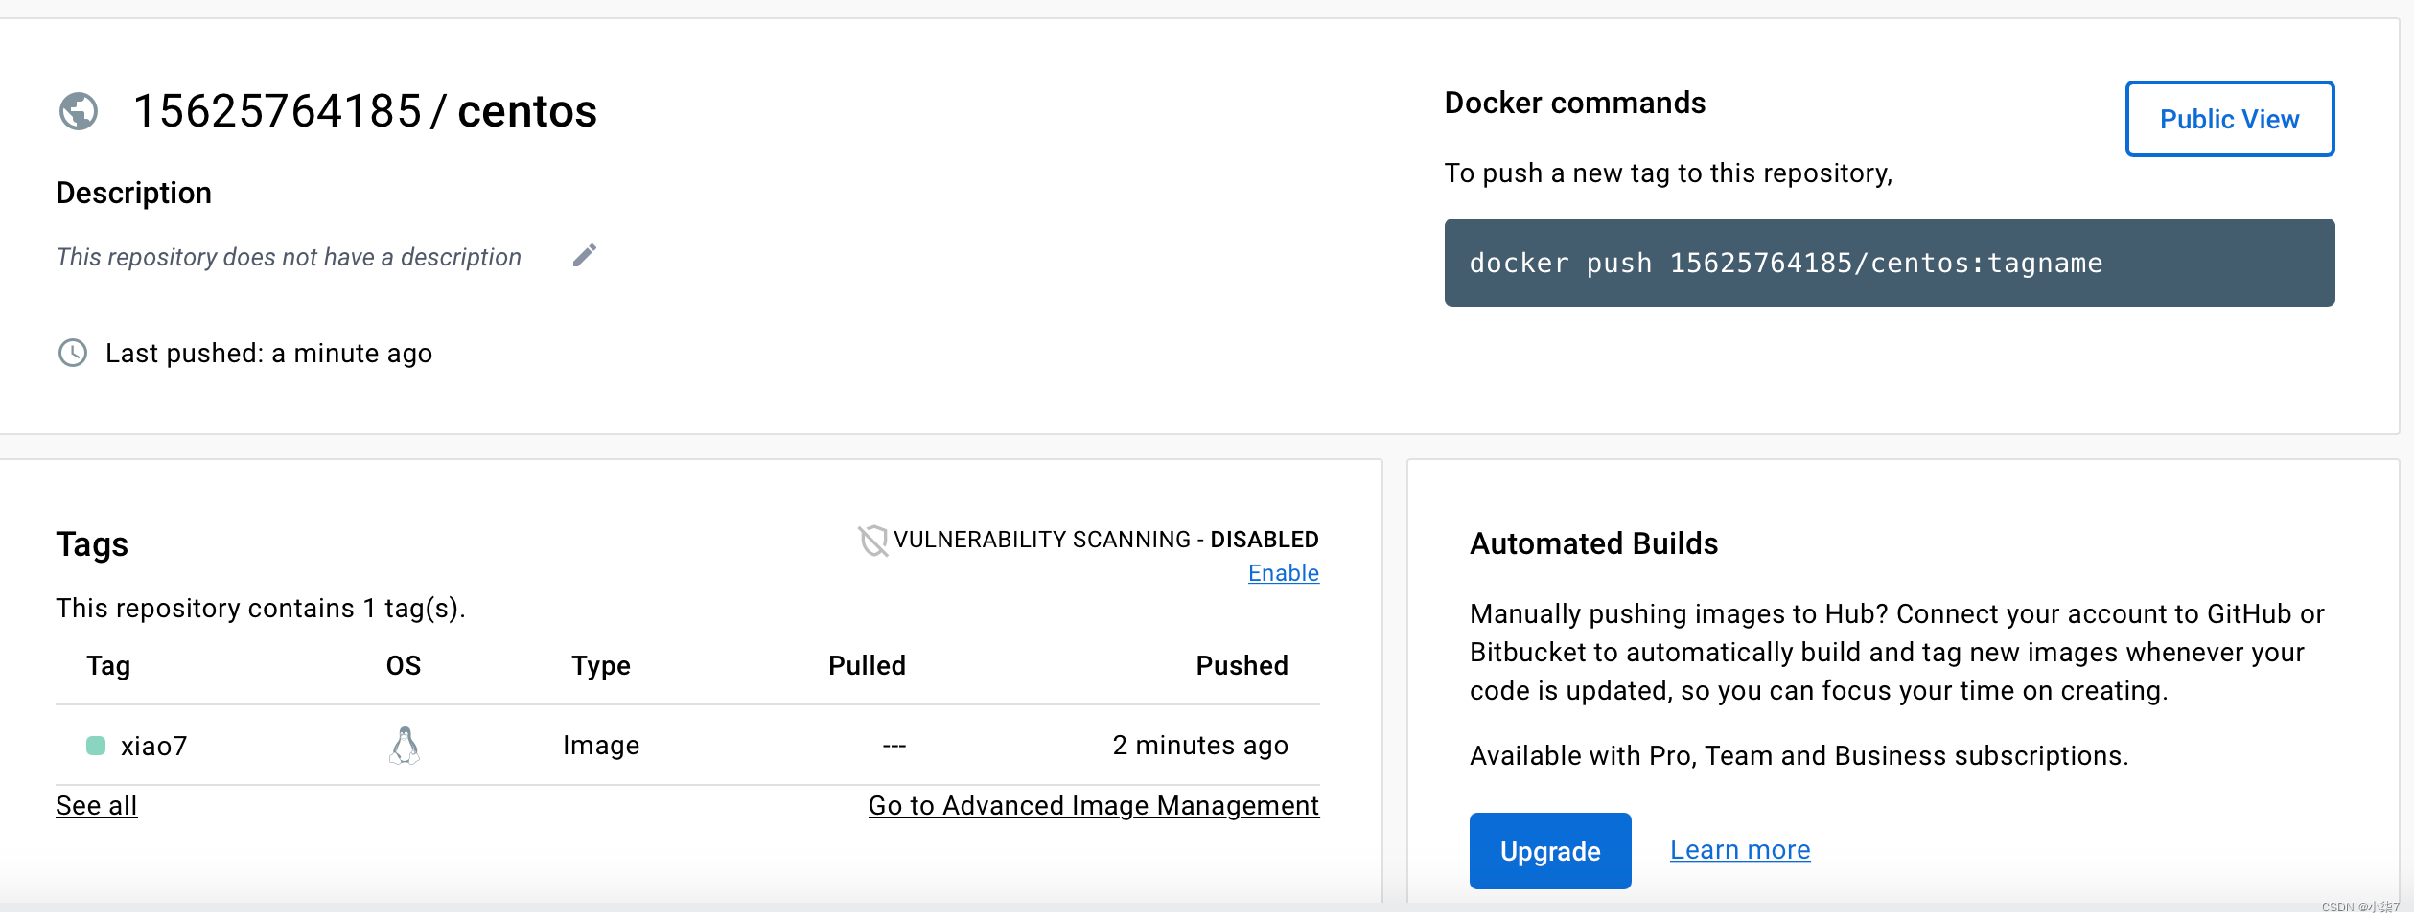Click the OS column header
Image resolution: width=2414 pixels, height=922 pixels.
[x=404, y=666]
